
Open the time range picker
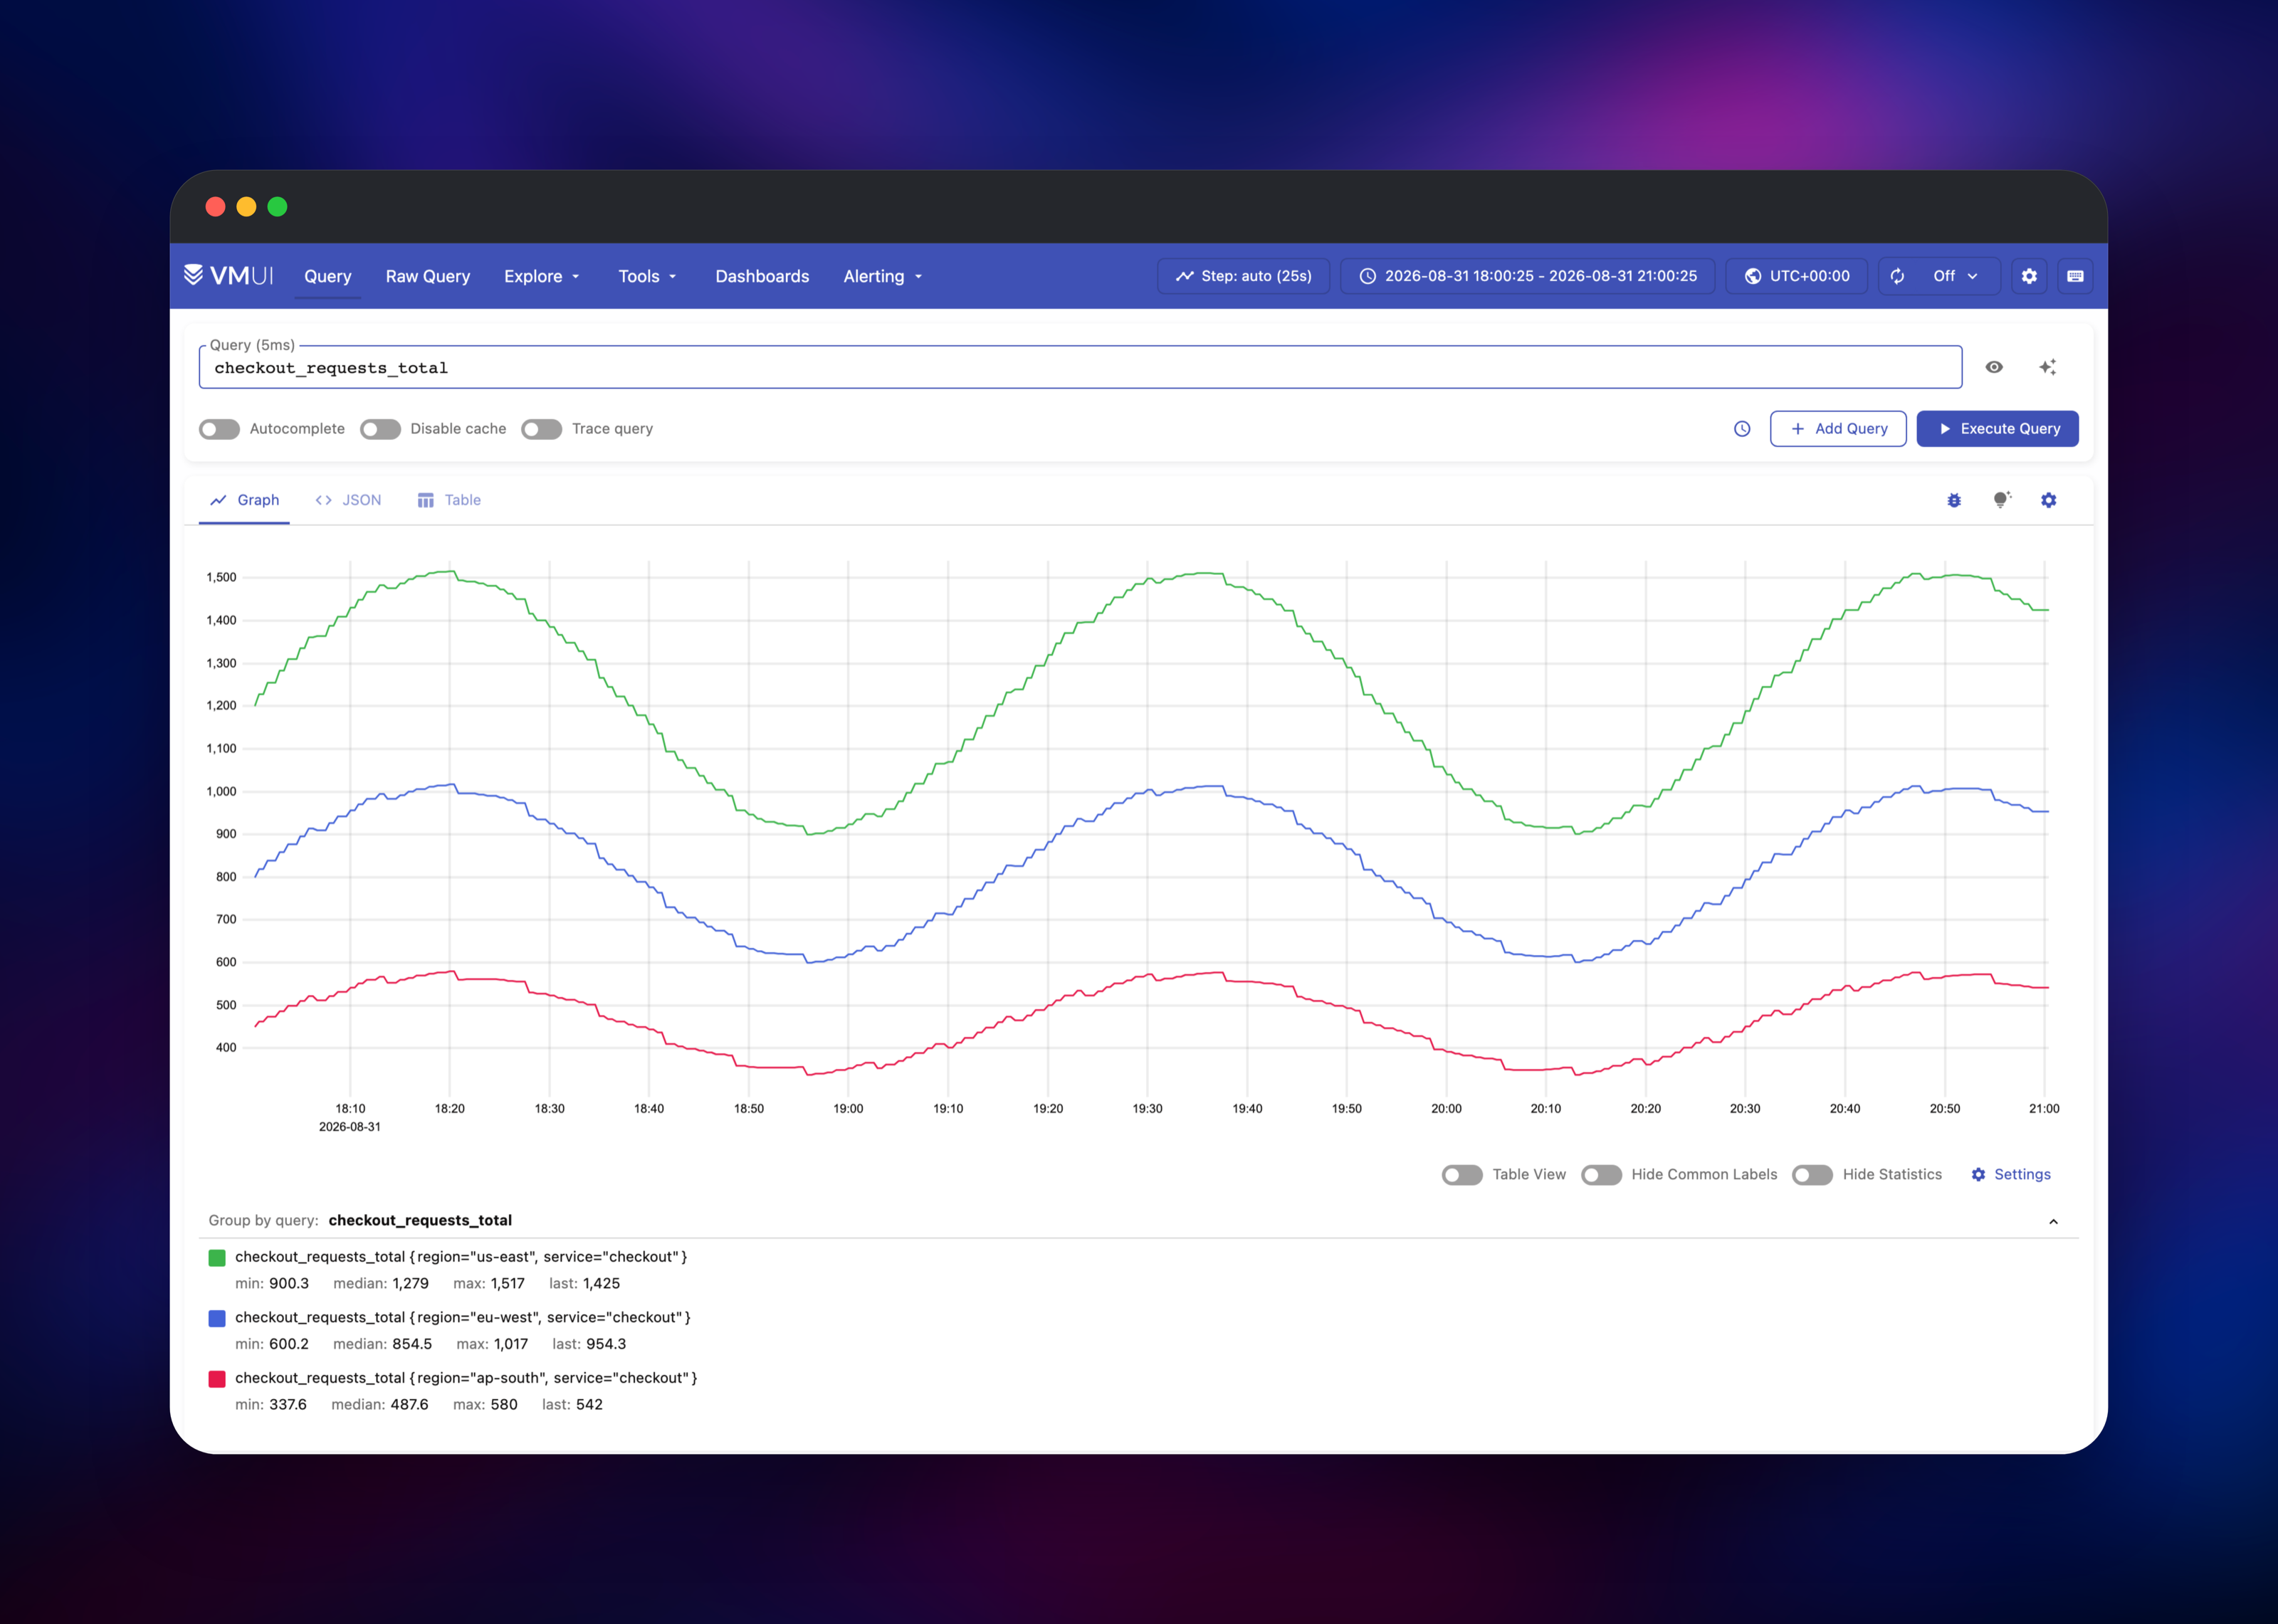point(1527,276)
